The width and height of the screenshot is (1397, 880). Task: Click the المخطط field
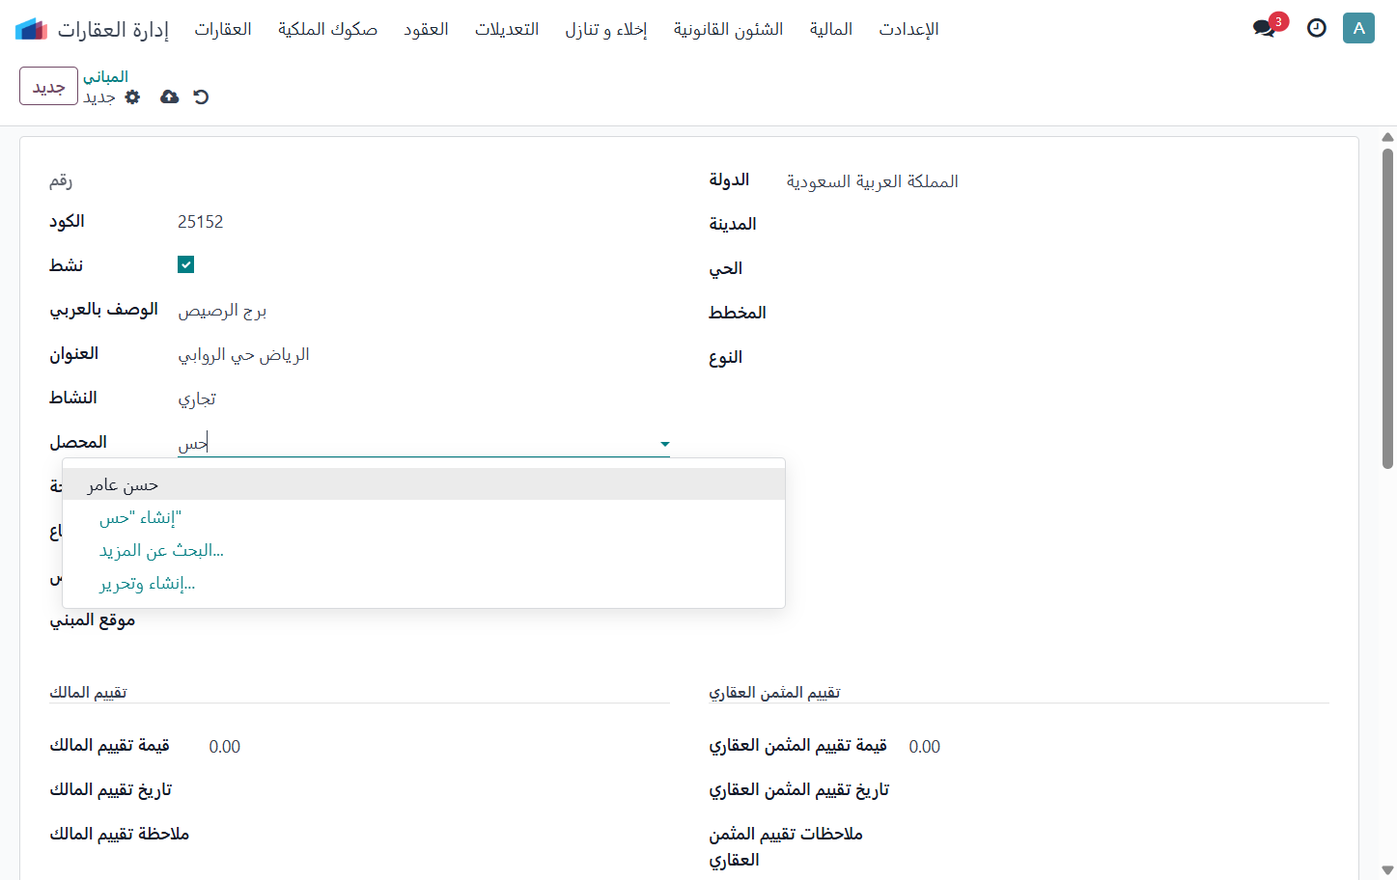coord(1057,313)
